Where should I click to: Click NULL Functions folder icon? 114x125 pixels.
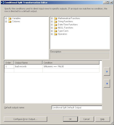click(56, 28)
